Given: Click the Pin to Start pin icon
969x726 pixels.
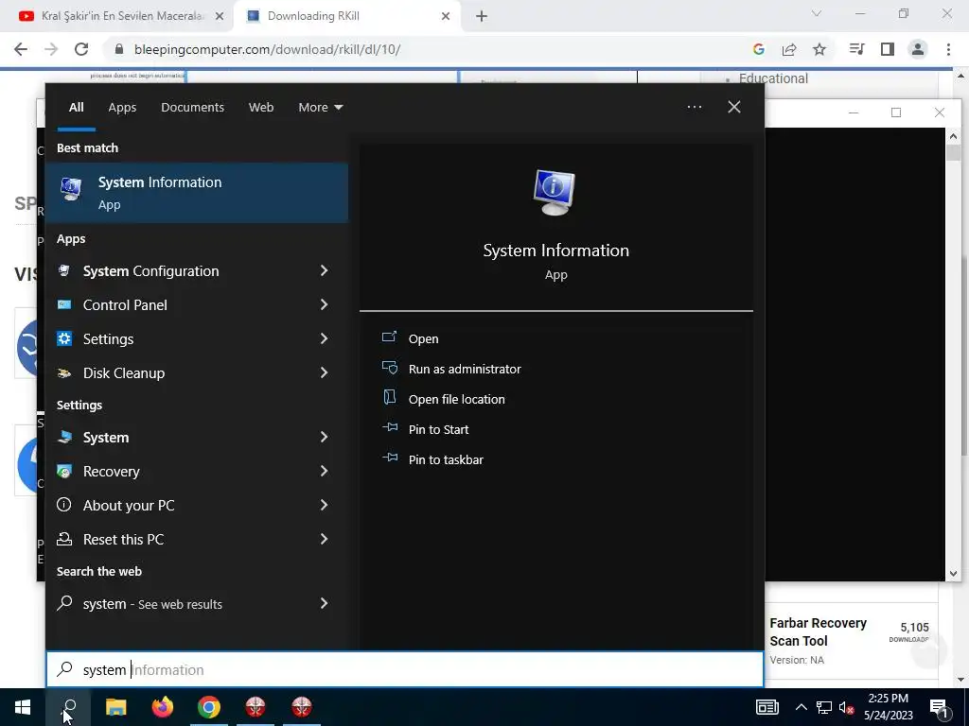Looking at the screenshot, I should pyautogui.click(x=389, y=427).
